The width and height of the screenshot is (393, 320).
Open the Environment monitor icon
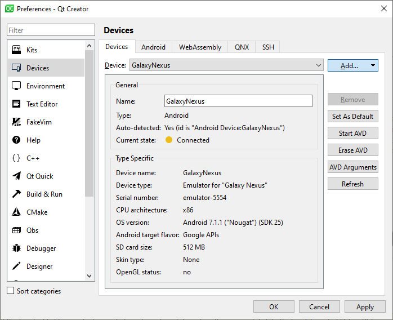[x=16, y=86]
